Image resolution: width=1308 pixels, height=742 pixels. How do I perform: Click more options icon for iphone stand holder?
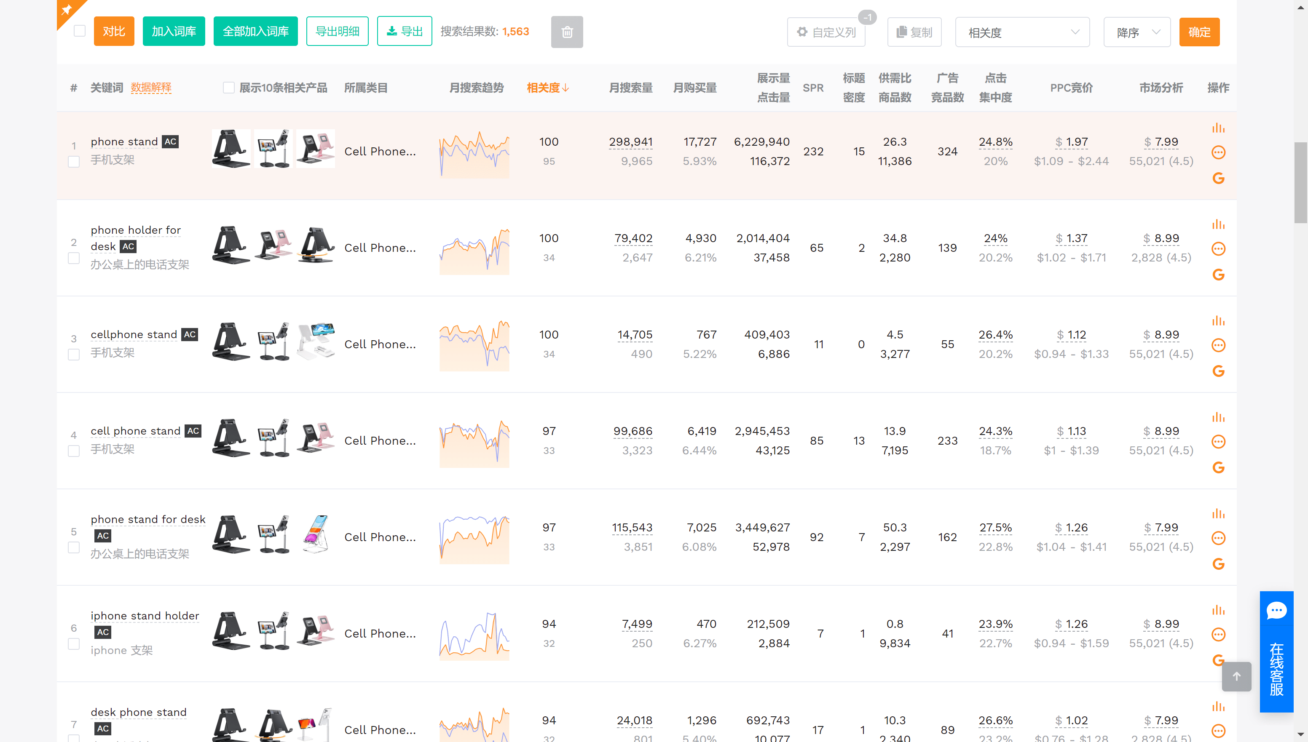tap(1218, 635)
